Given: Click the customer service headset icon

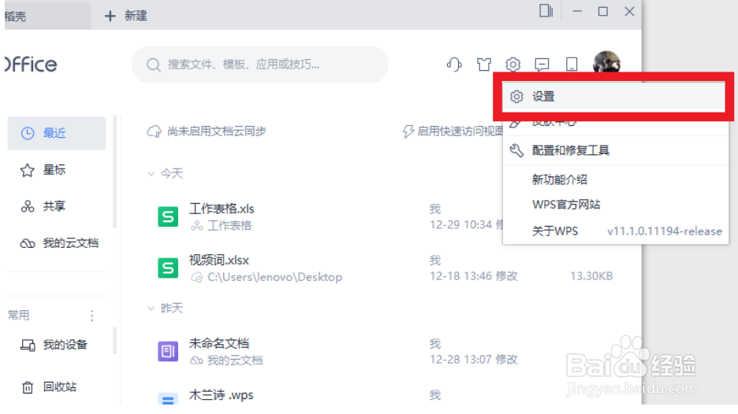Looking at the screenshot, I should pos(454,64).
